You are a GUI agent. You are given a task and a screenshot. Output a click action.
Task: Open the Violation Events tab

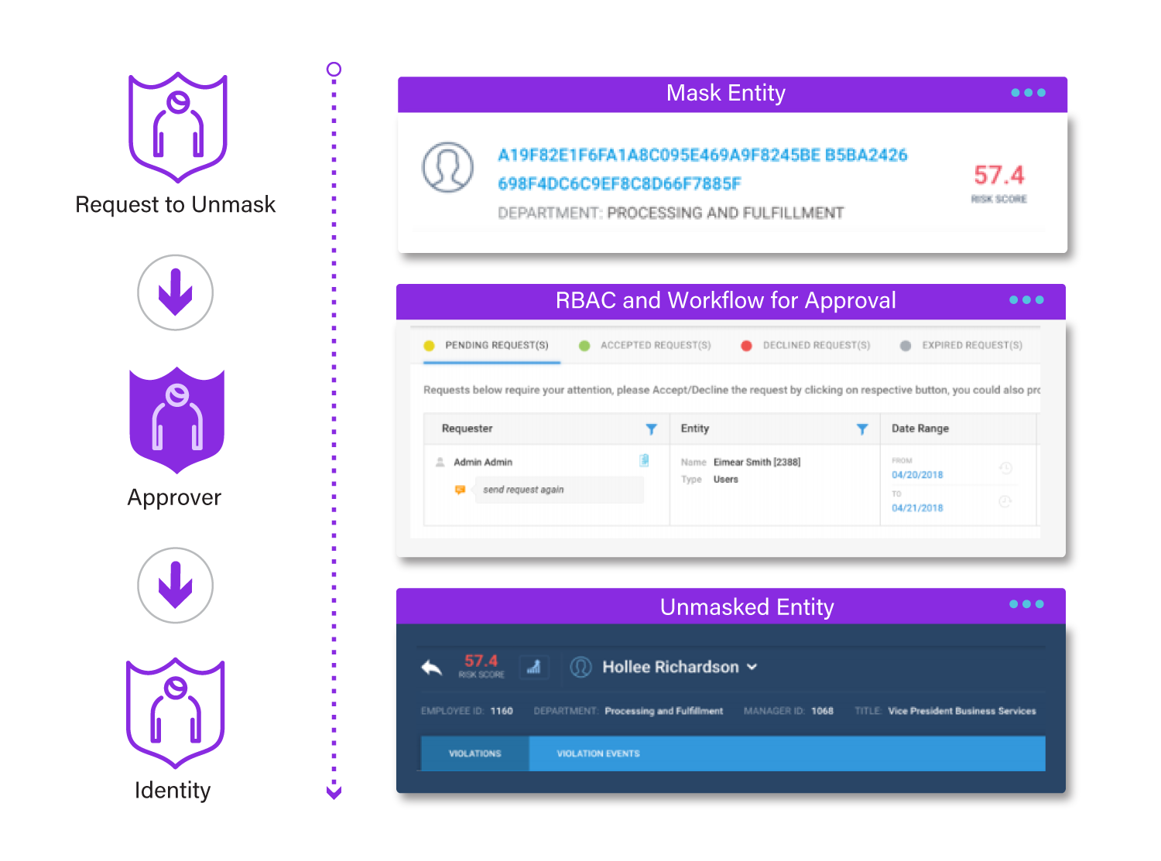coord(598,753)
